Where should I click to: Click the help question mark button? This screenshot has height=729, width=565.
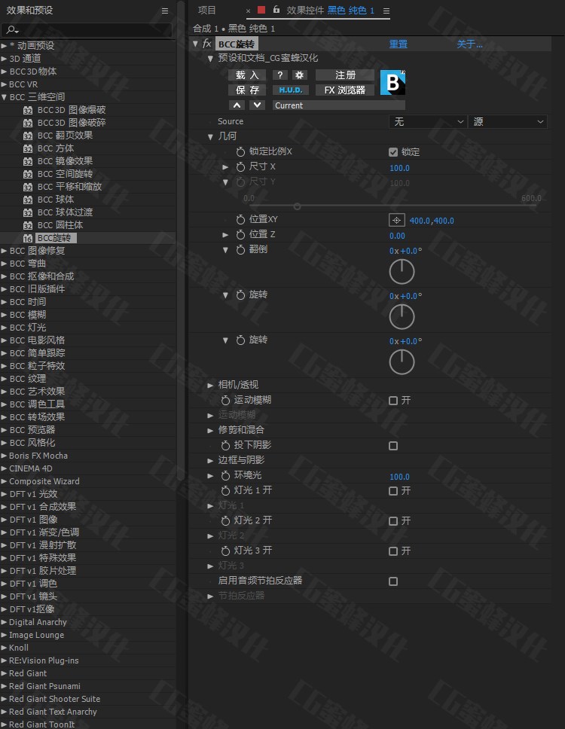pos(280,75)
